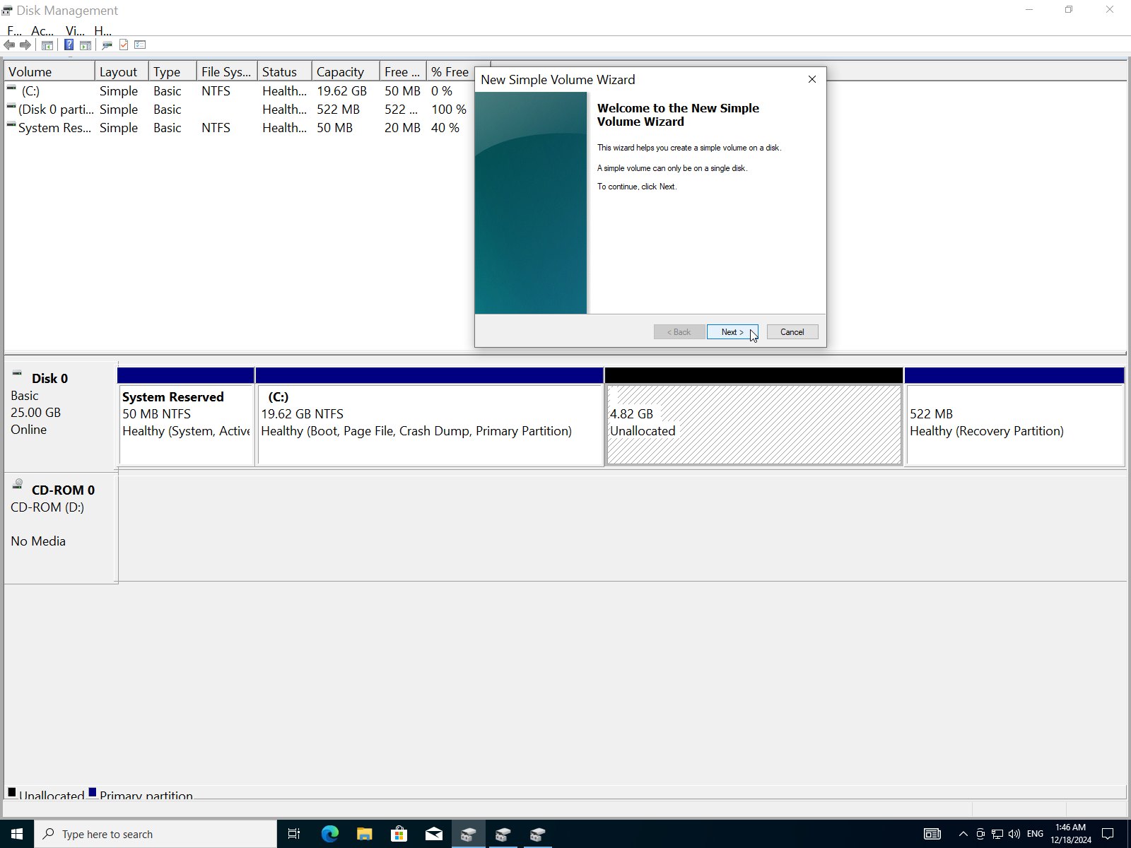
Task: Show hidden system tray icons
Action: (963, 834)
